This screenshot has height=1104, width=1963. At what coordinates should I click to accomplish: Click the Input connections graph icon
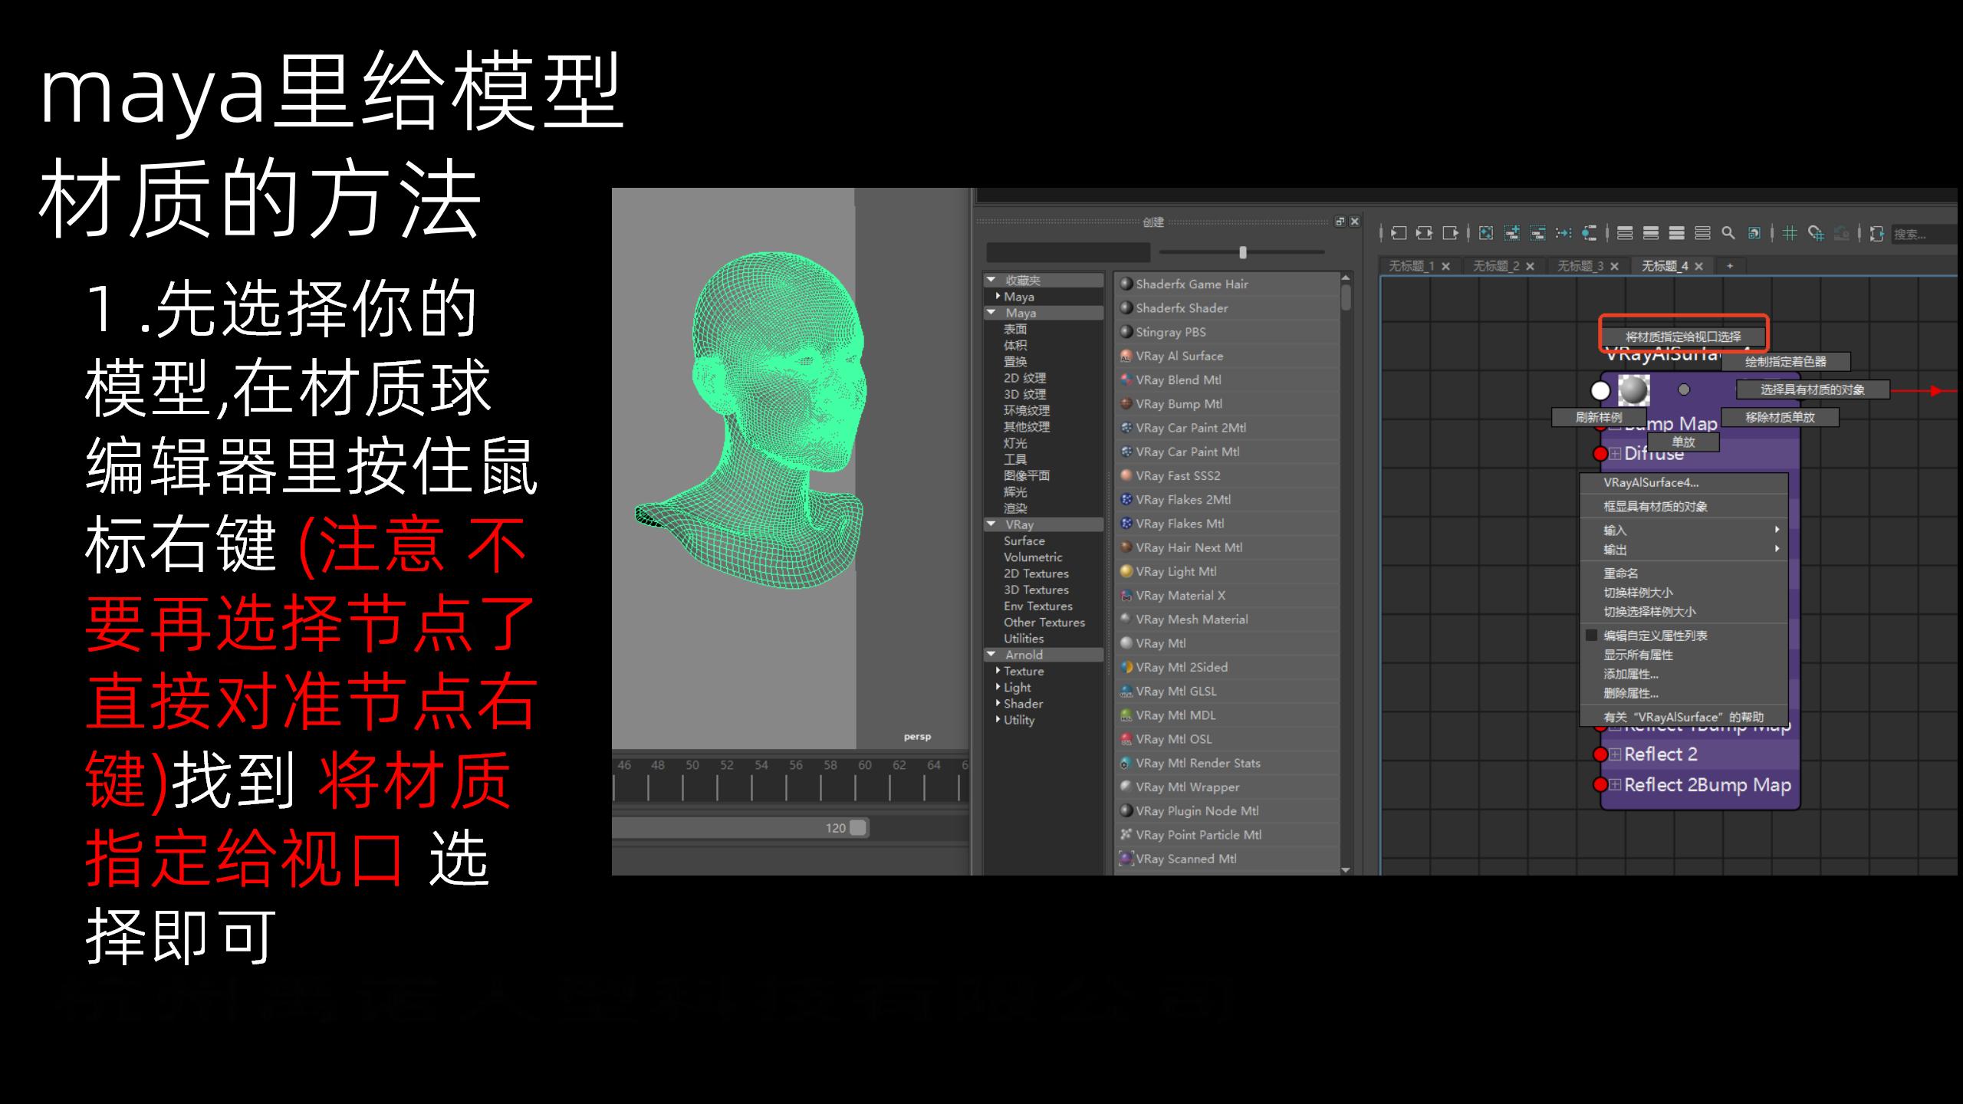pyautogui.click(x=1399, y=233)
